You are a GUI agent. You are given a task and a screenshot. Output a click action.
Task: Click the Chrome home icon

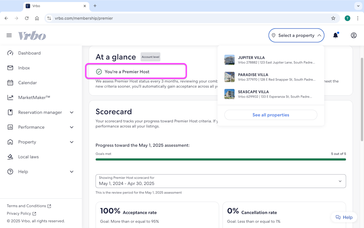coord(37,18)
